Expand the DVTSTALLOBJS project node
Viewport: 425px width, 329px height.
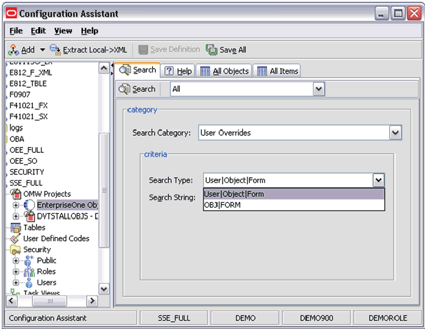tap(16, 216)
